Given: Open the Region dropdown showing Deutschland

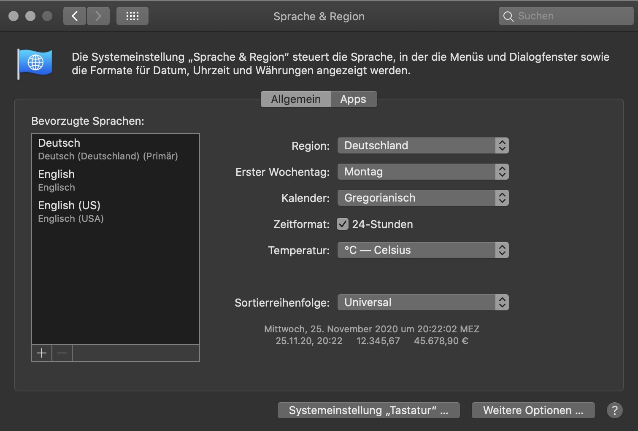Looking at the screenshot, I should click(x=423, y=145).
